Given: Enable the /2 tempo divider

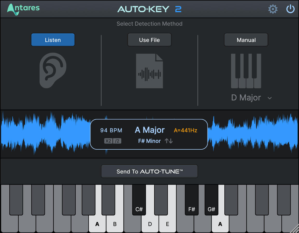Looking at the screenshot, I should pyautogui.click(x=117, y=141).
